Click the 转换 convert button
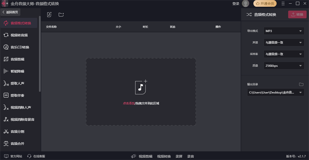The width and height of the screenshot is (309, 160). [x=297, y=15]
